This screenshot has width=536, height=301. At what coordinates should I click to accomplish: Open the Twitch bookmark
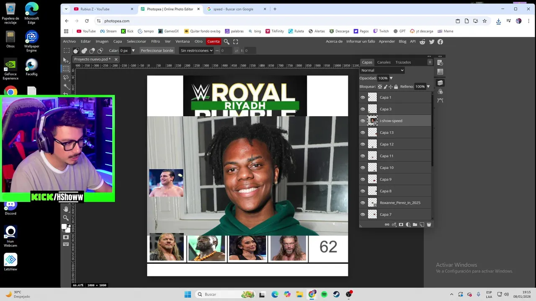click(381, 31)
